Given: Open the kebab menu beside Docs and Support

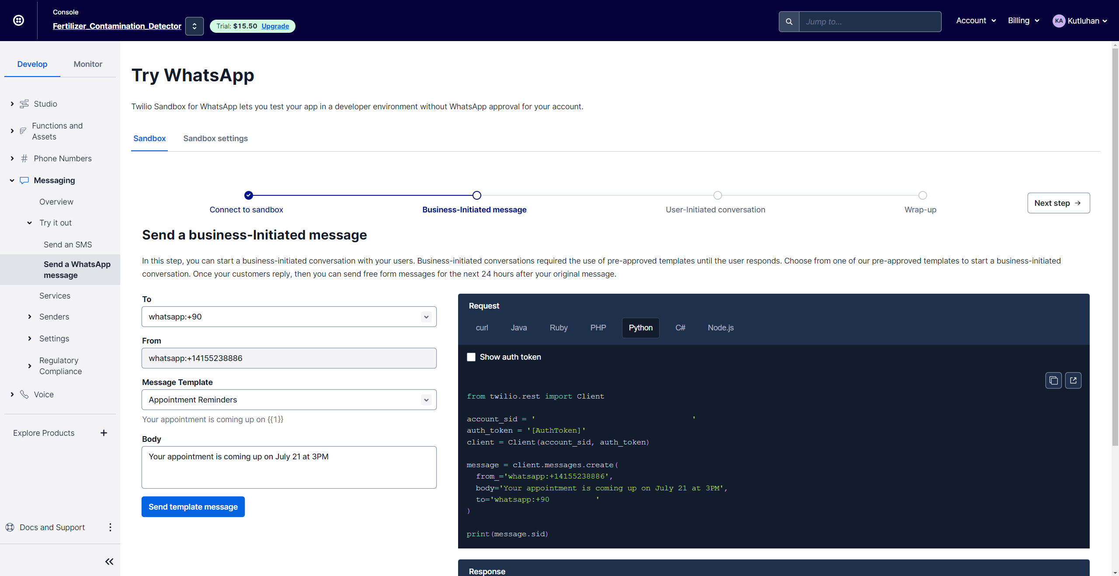Looking at the screenshot, I should click(x=110, y=527).
